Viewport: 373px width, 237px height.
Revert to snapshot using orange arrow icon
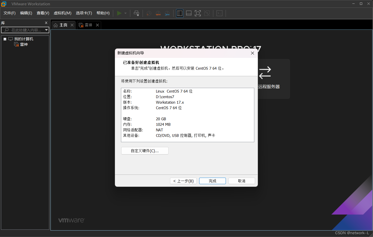(x=158, y=13)
